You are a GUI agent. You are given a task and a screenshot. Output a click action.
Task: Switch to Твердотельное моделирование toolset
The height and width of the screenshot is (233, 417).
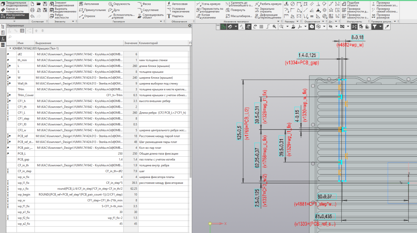pos(15,3)
